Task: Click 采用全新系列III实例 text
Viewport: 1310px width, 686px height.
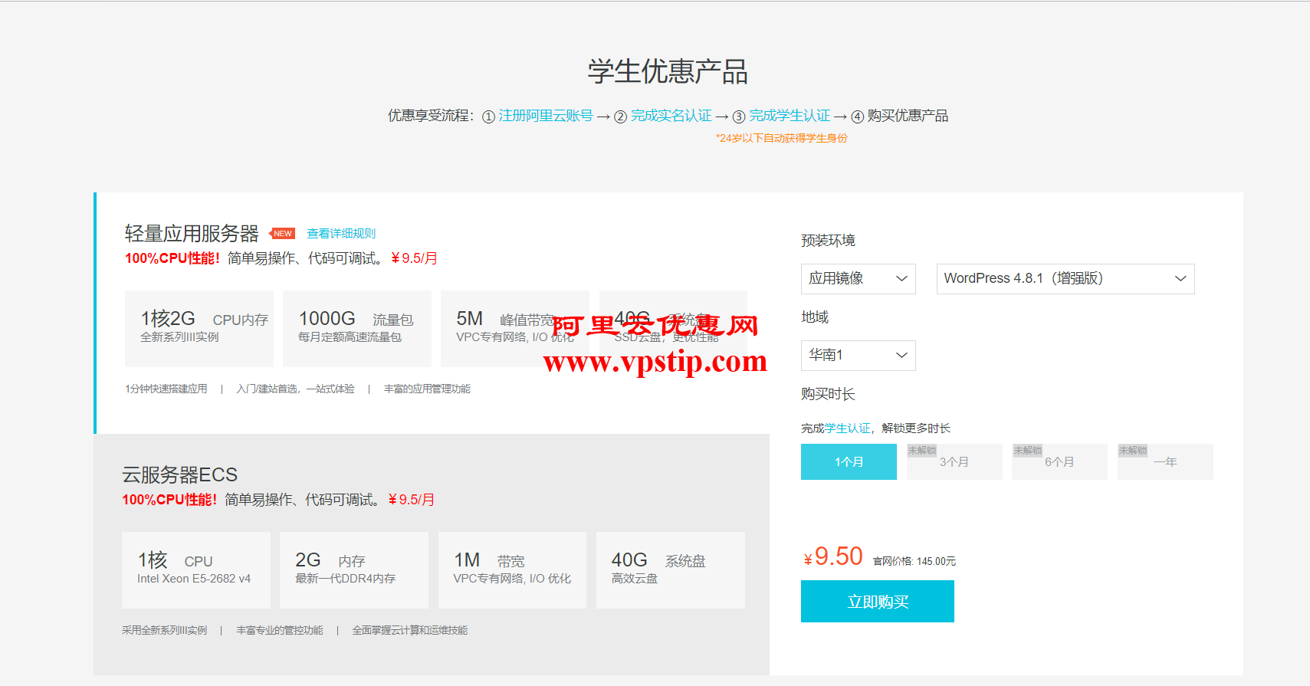Action: click(x=164, y=631)
